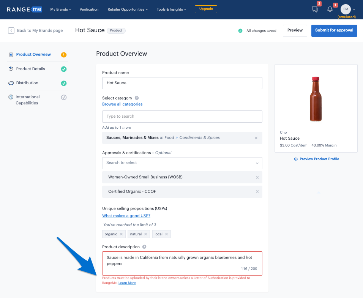The image size is (363, 298).
Task: Open the Approvals & certifications dropdown
Action: (182, 163)
